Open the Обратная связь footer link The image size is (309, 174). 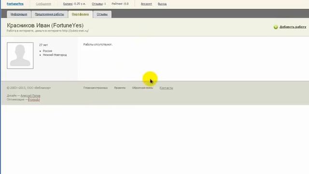(x=142, y=88)
